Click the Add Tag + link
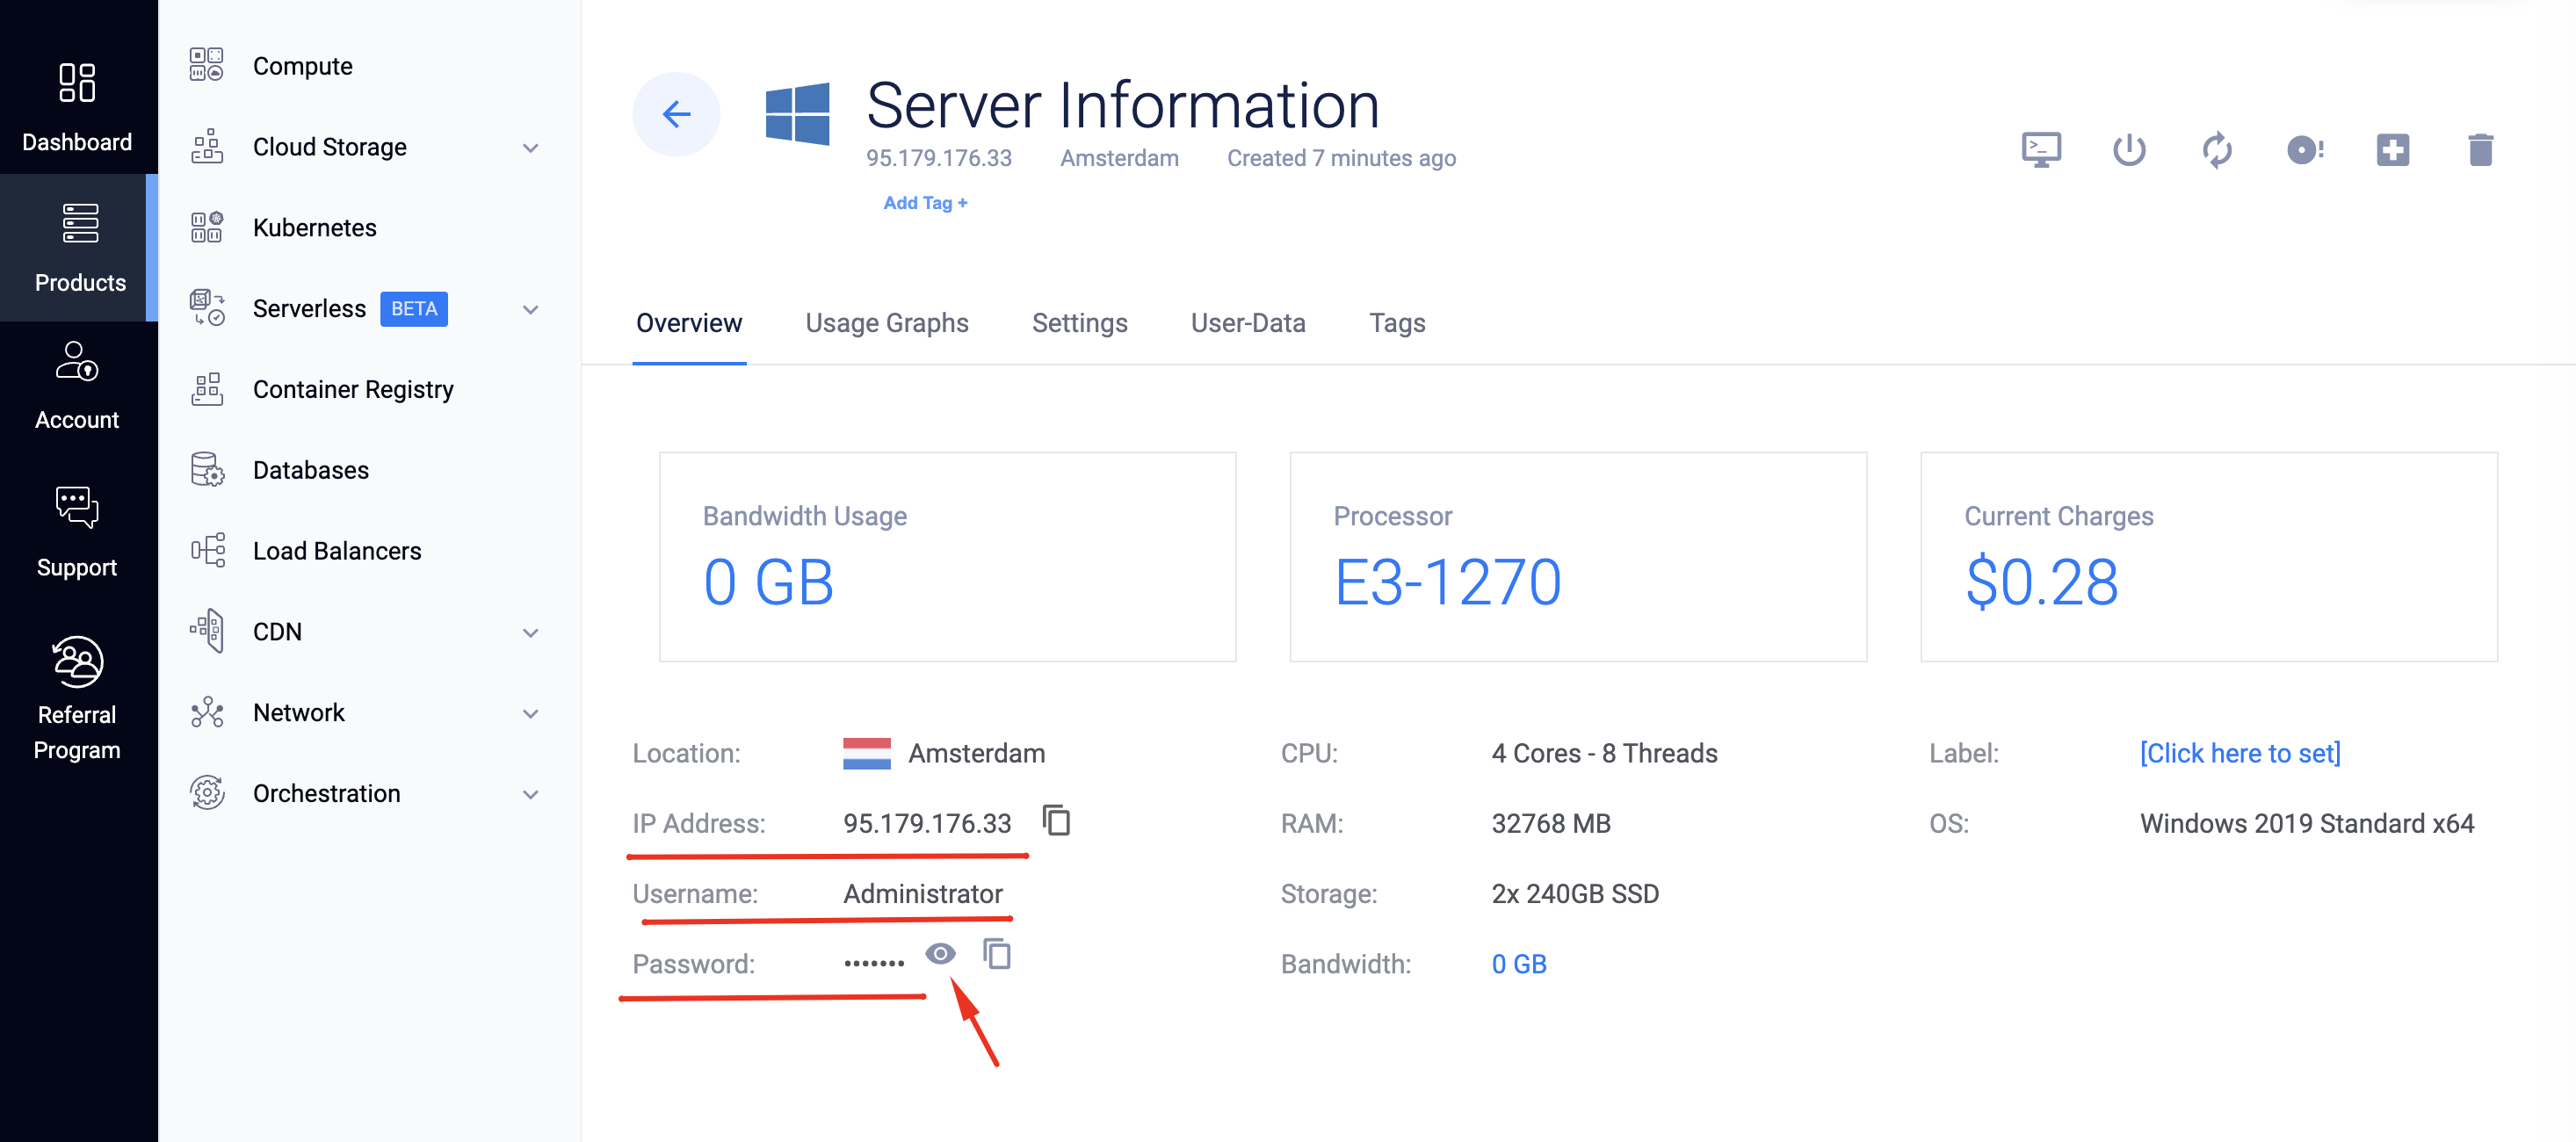Viewport: 2576px width, 1142px height. coord(924,203)
